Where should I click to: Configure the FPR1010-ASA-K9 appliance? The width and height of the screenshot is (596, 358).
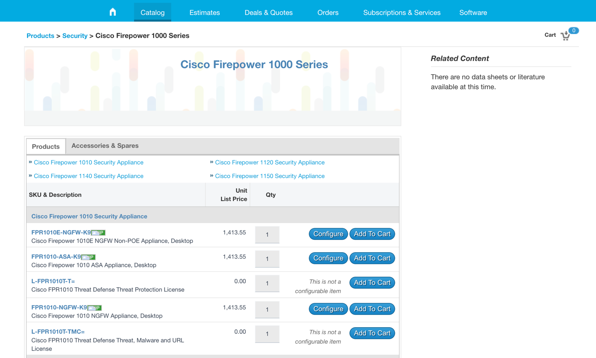[328, 258]
